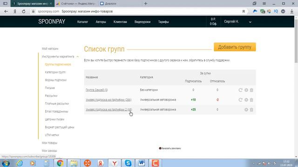Open the browser hamburger menu
Viewport: 298px width, 167px height.
264,4
